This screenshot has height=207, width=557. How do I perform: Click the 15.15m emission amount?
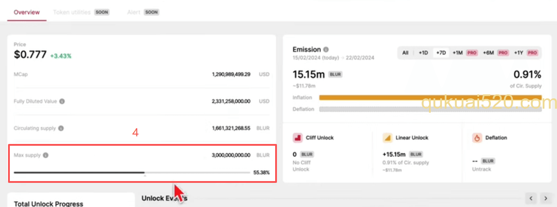309,74
